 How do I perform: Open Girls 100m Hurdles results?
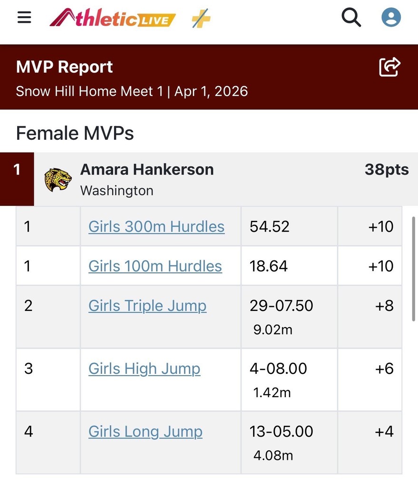coord(155,266)
